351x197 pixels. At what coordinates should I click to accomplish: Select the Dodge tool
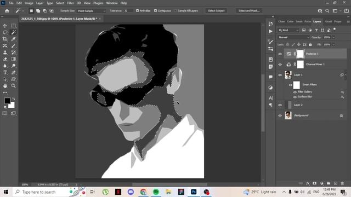(x=13, y=66)
